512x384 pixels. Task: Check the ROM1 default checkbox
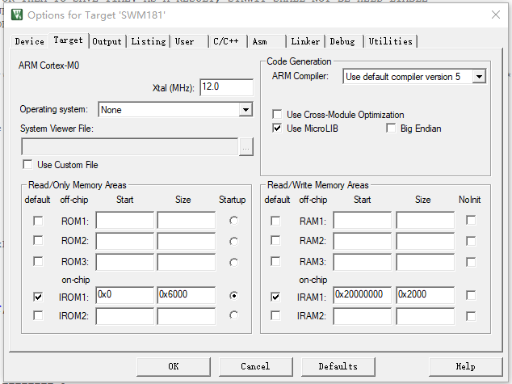[x=38, y=221]
